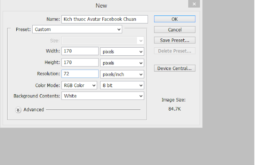255x165 pixels.
Task: Open the bit depth dropdown
Action: pos(122,85)
